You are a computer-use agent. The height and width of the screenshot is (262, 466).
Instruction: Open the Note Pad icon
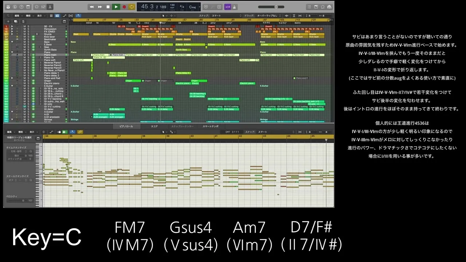click(316, 7)
